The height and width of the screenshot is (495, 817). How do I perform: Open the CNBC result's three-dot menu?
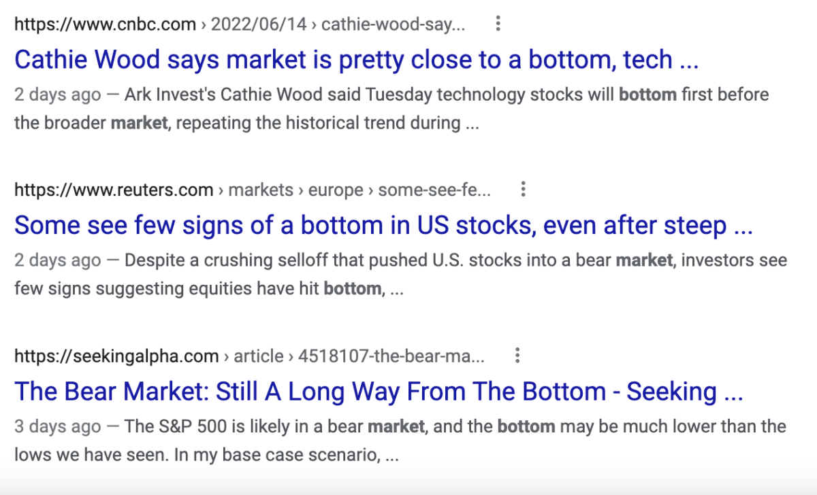tap(498, 25)
